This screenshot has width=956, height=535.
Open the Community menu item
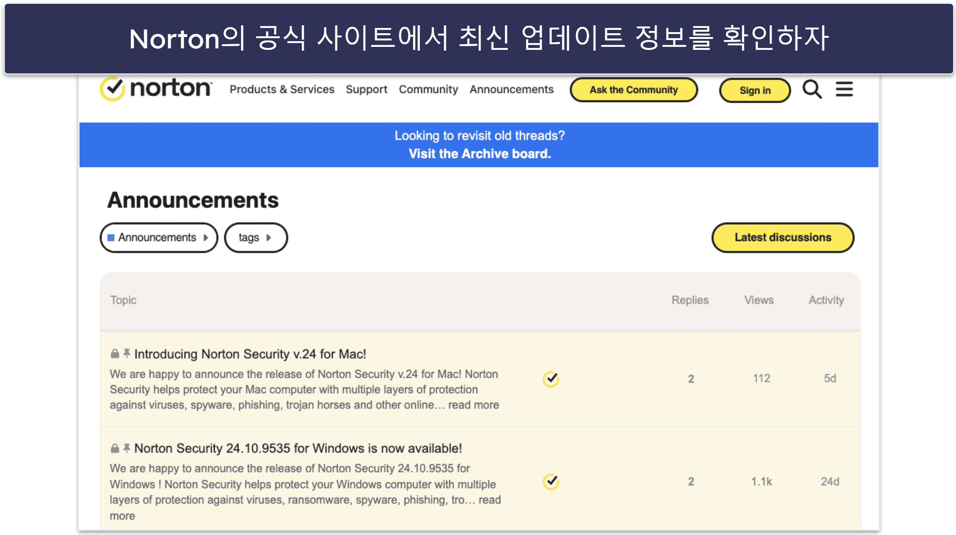coord(428,90)
